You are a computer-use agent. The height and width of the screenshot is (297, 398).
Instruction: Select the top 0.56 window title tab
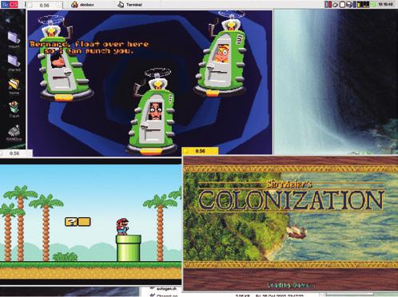(44, 6)
